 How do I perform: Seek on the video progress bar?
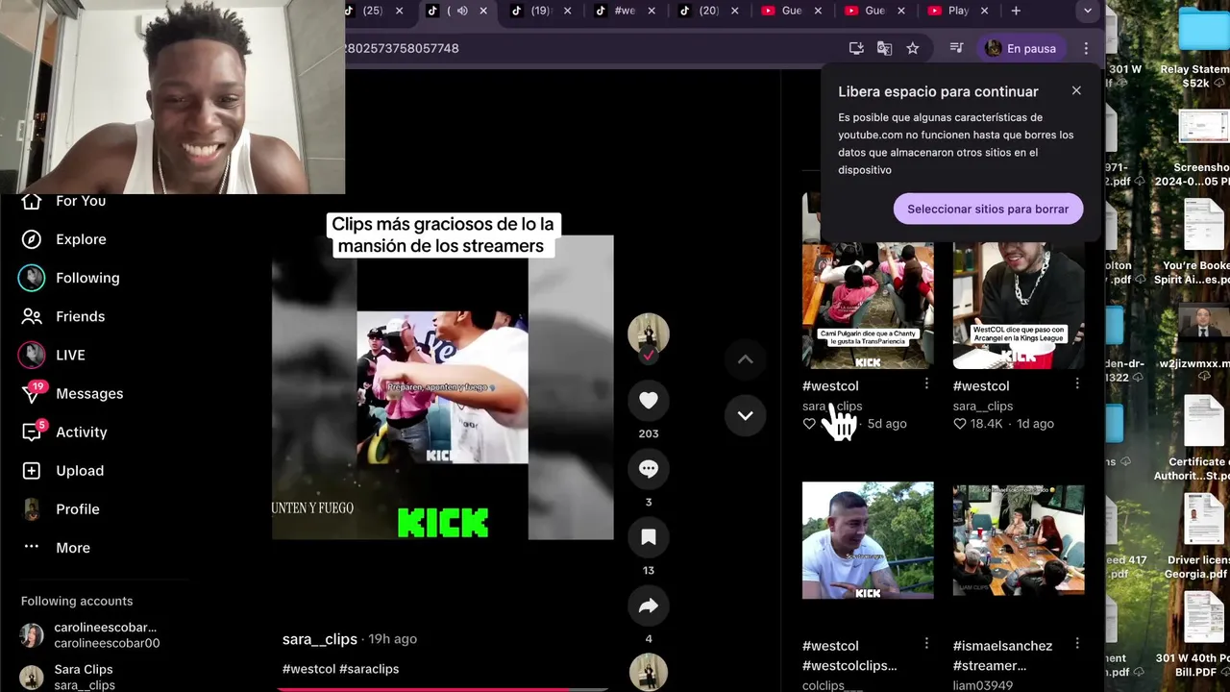pyautogui.click(x=442, y=689)
